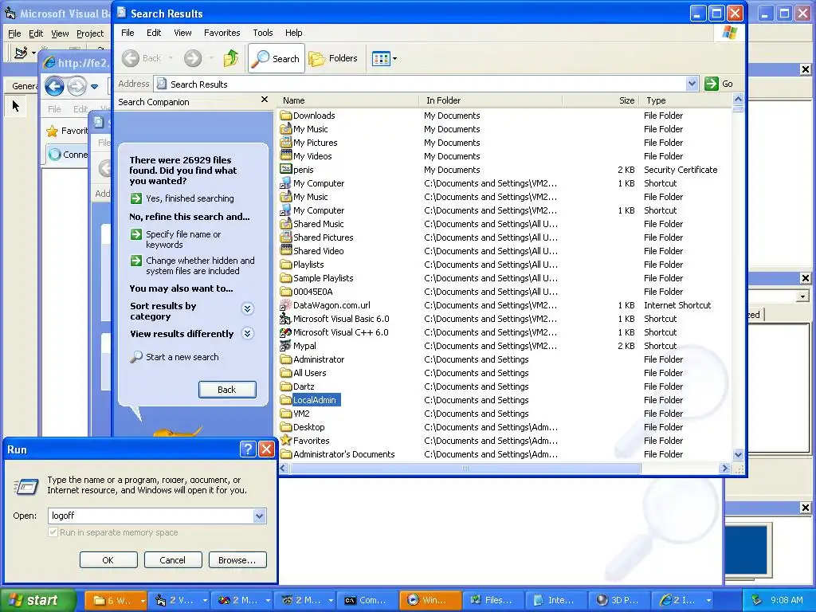
Task: Click the Shared Video folder icon
Action: 286,251
